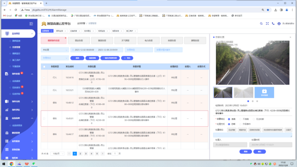The image size is (297, 167).
Task: Click the search icon in the platform header
Action: tap(261, 24)
